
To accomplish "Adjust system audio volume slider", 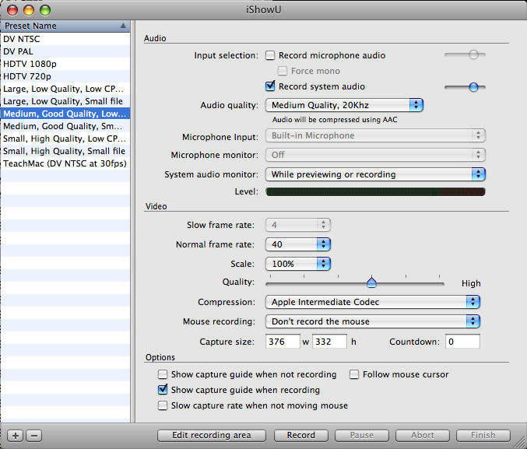I will coord(465,87).
